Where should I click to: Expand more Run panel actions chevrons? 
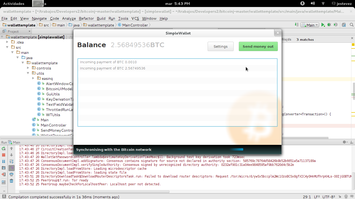click(4, 191)
